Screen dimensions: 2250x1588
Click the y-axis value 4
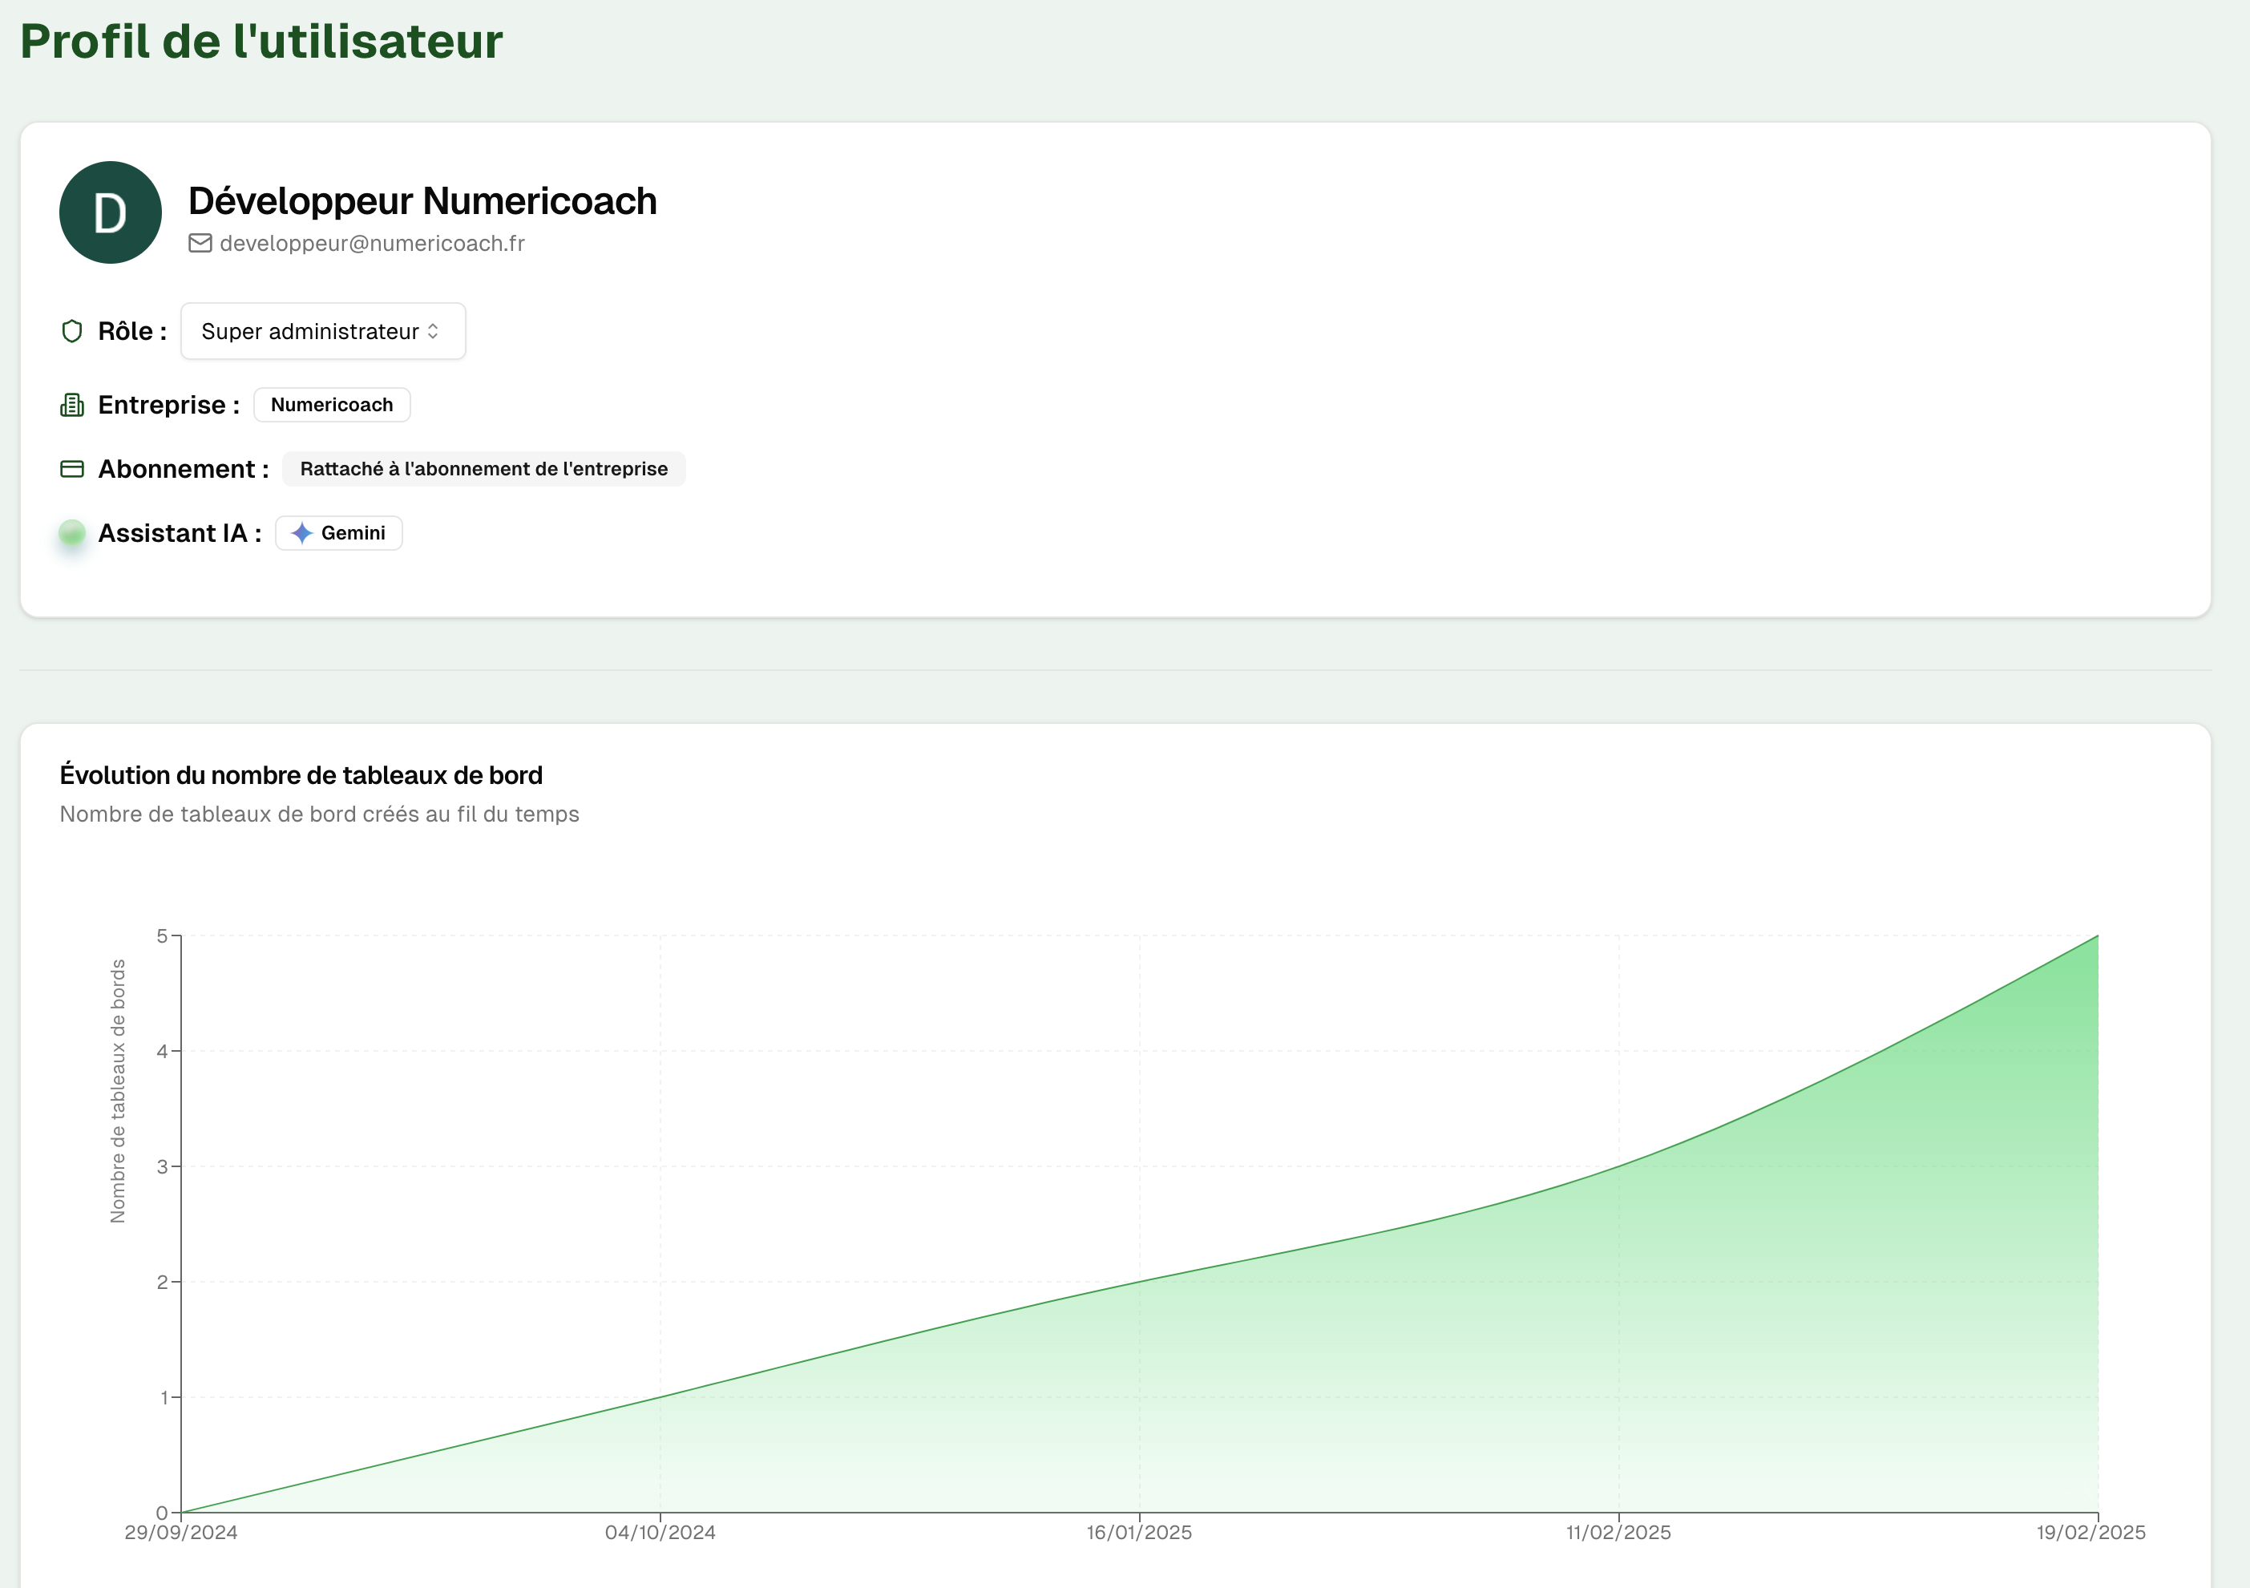[162, 1052]
